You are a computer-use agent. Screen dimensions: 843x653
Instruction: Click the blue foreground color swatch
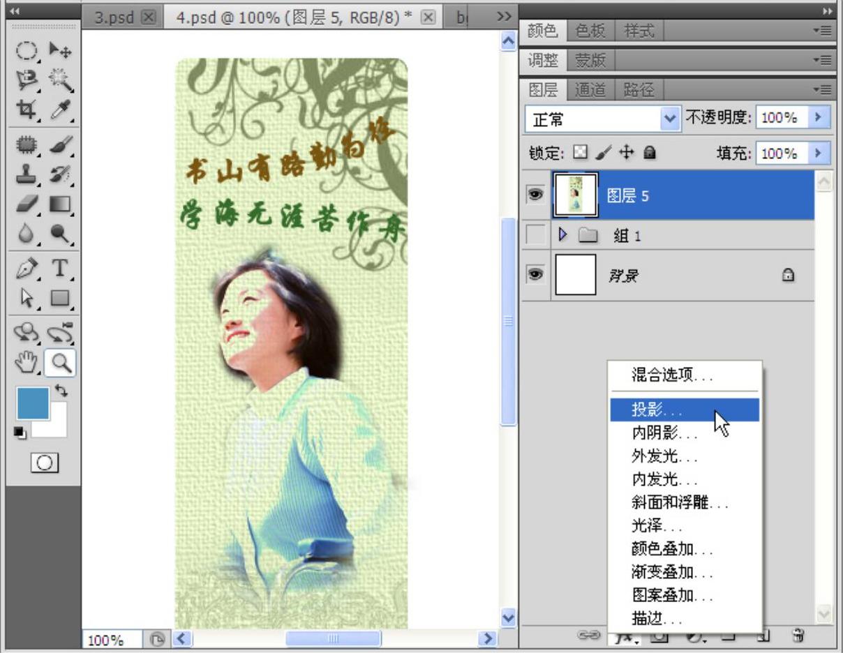click(33, 403)
